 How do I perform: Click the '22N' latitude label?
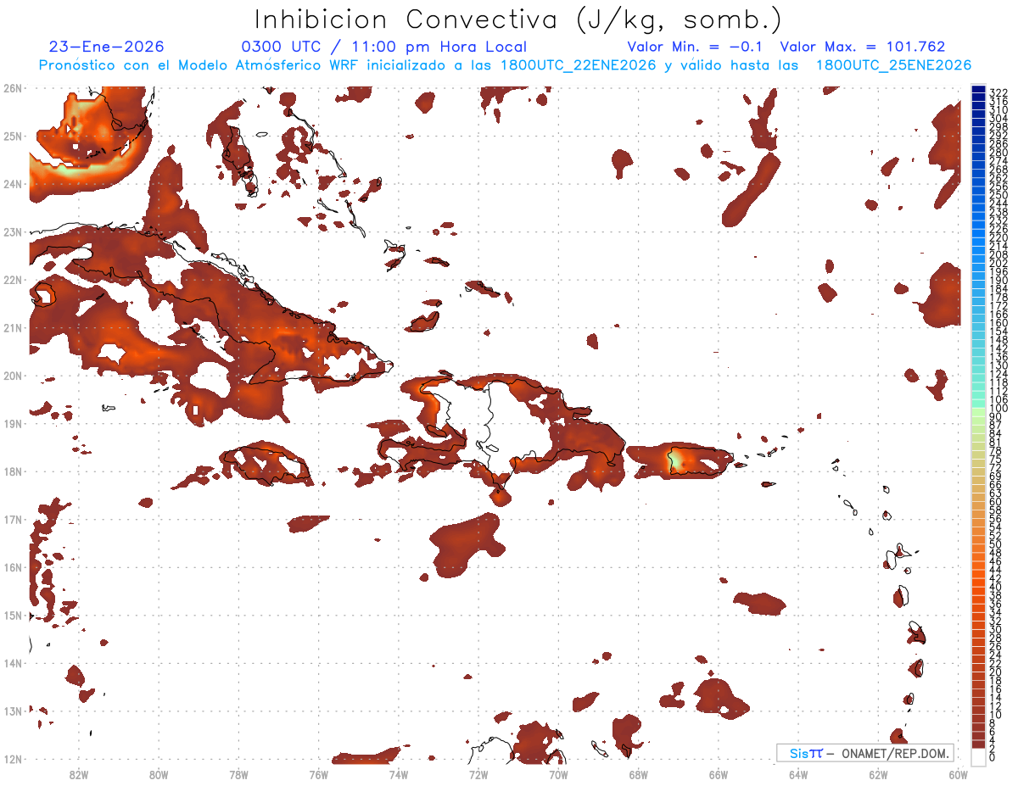point(12,280)
